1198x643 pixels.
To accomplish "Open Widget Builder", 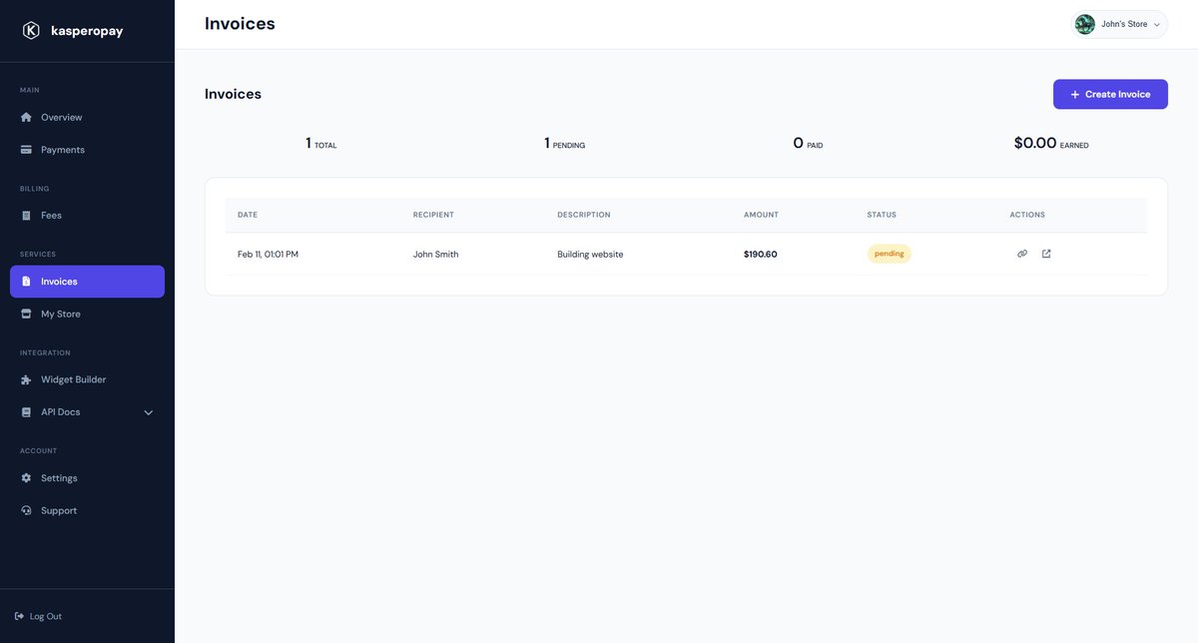I will [x=87, y=379].
